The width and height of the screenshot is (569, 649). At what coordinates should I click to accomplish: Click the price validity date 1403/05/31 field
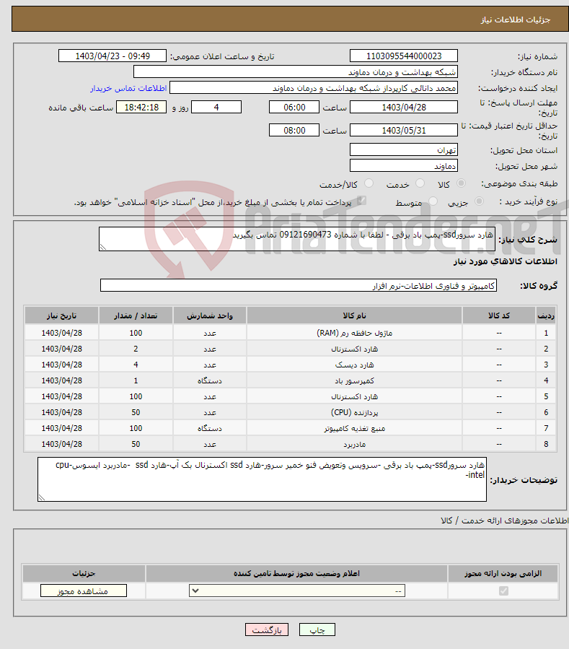coord(404,131)
